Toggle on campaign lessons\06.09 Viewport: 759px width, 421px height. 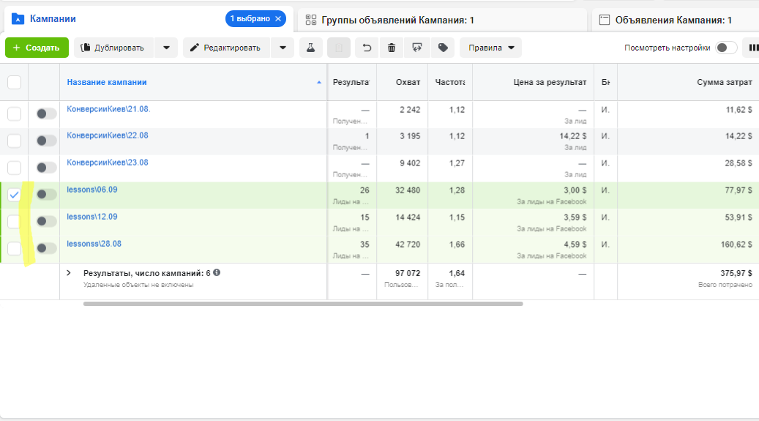coord(46,194)
